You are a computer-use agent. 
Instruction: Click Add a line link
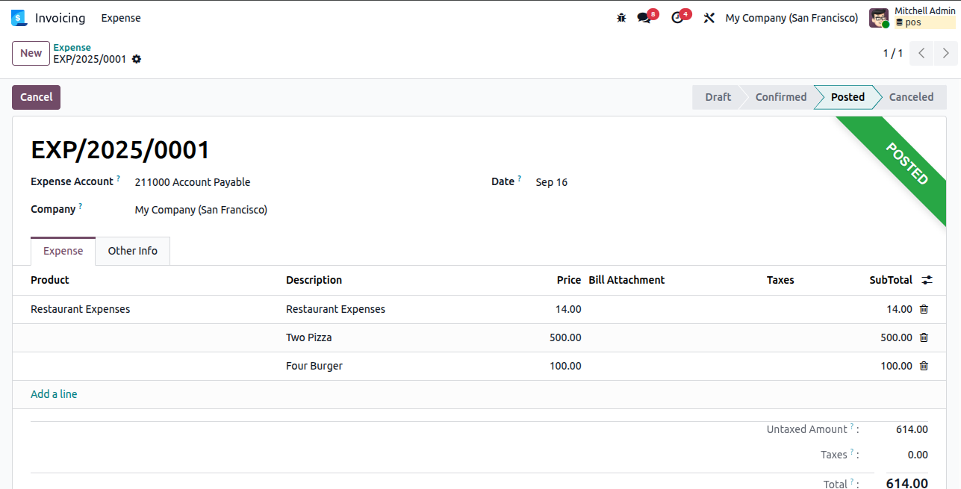pyautogui.click(x=54, y=394)
